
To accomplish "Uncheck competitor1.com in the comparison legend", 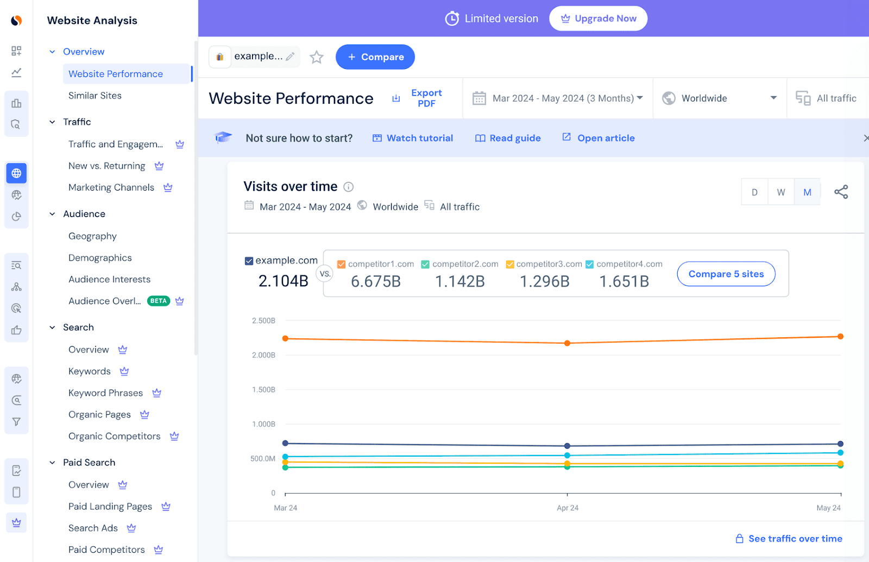I will (341, 264).
